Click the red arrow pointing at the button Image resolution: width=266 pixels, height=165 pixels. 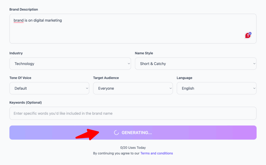pos(87,134)
